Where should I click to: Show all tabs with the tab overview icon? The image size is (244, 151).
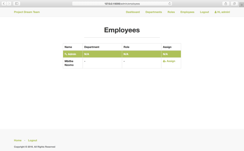234,4
